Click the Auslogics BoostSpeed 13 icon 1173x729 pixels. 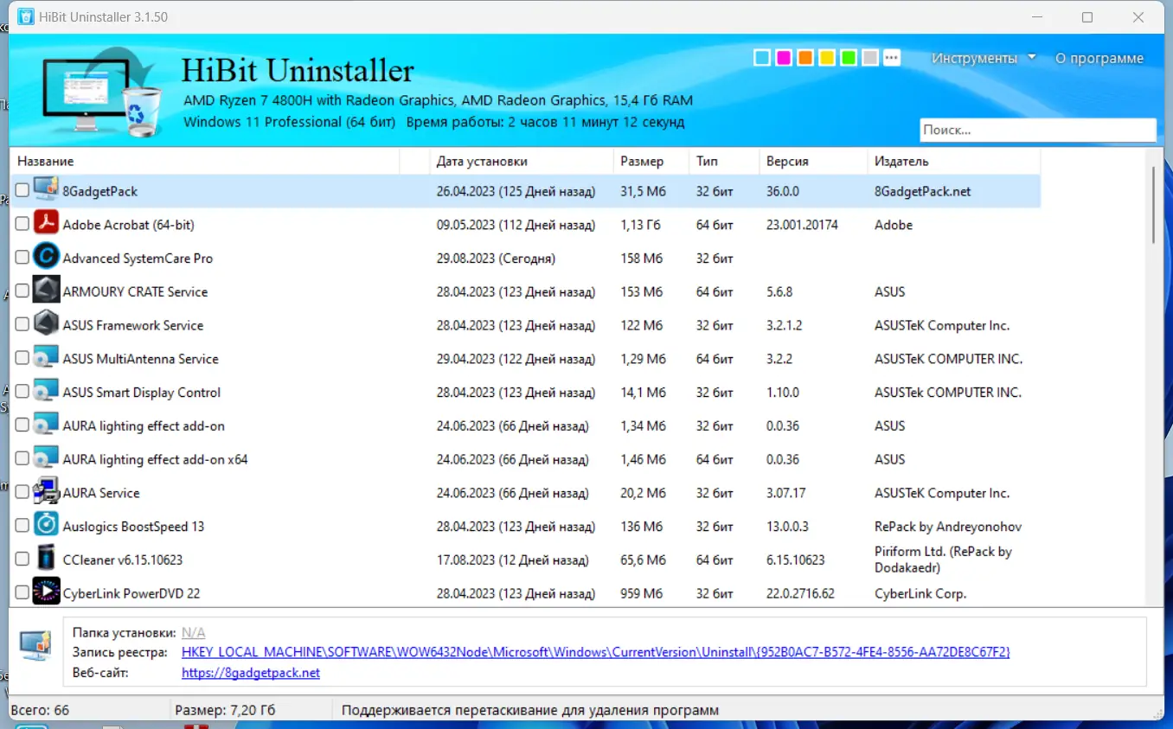[x=45, y=524]
